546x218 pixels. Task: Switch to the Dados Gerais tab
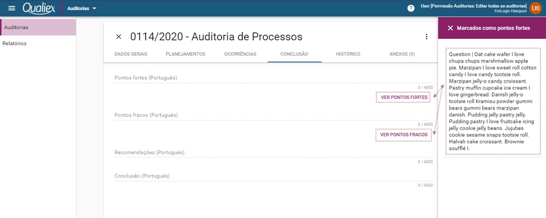coord(131,54)
